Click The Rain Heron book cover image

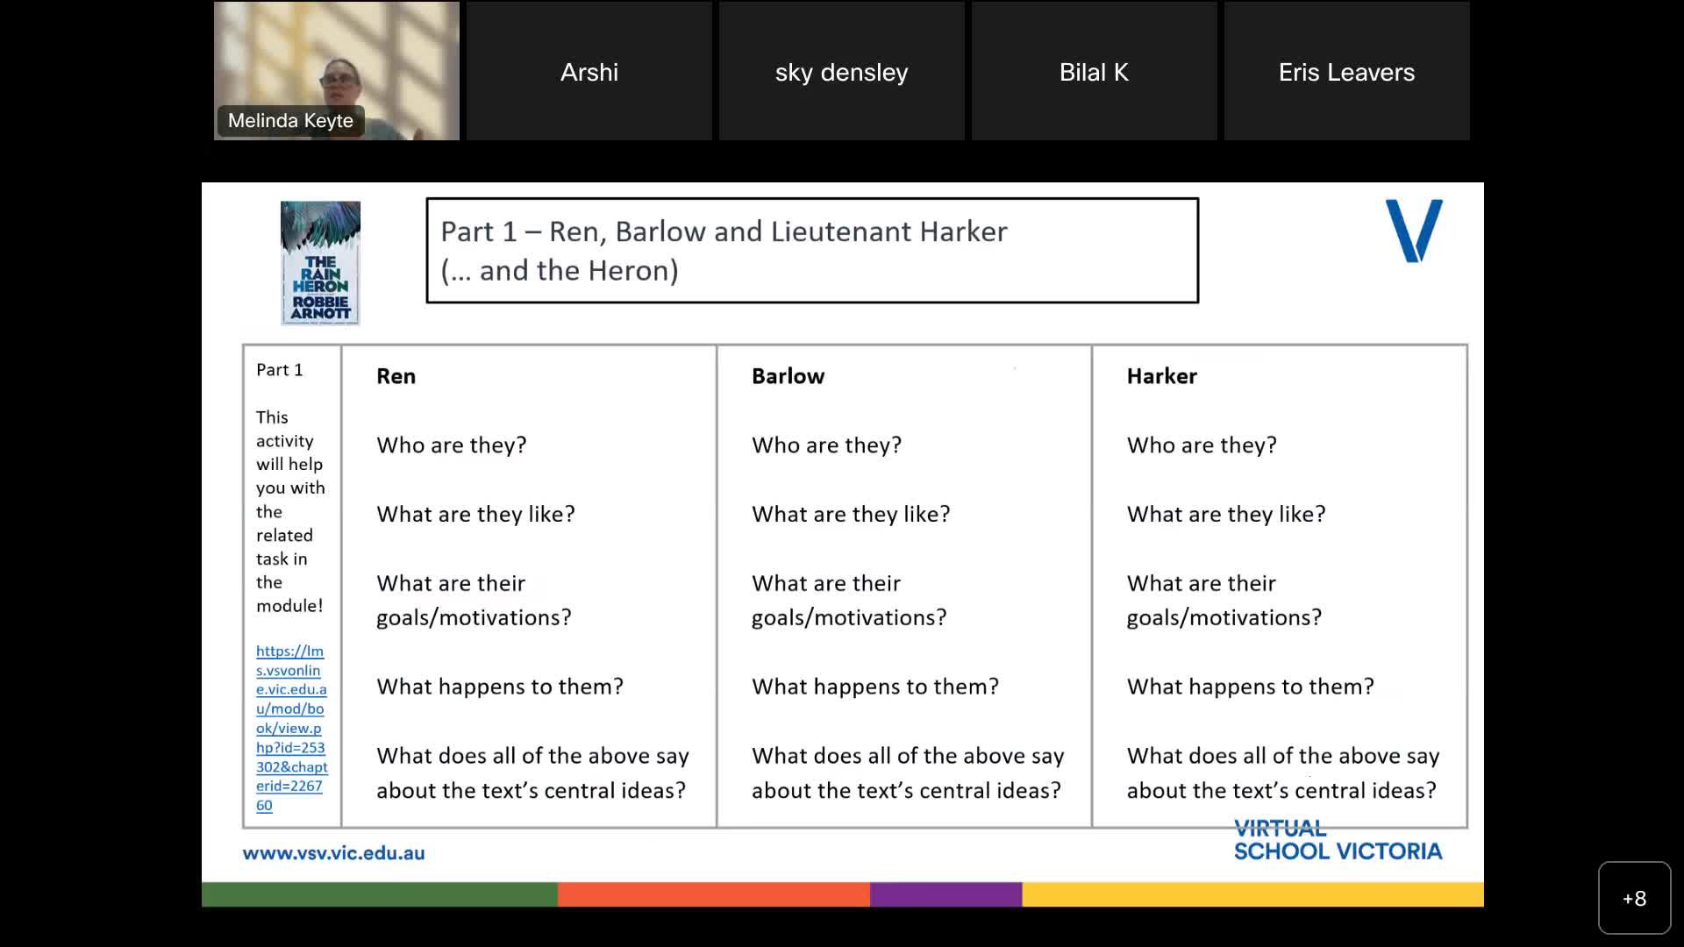pos(319,262)
